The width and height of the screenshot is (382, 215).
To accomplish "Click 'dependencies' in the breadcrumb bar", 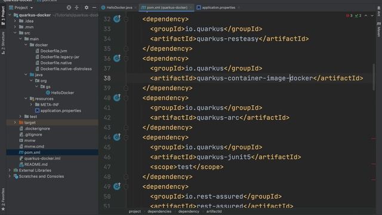I will pos(159,211).
